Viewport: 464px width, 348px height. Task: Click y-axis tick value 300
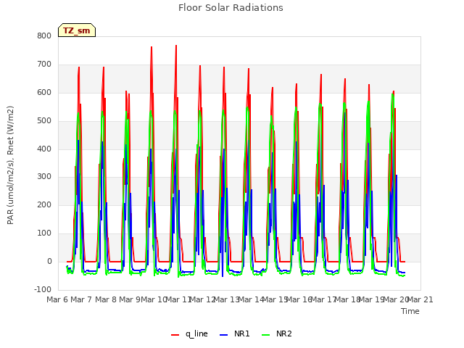coord(44,177)
